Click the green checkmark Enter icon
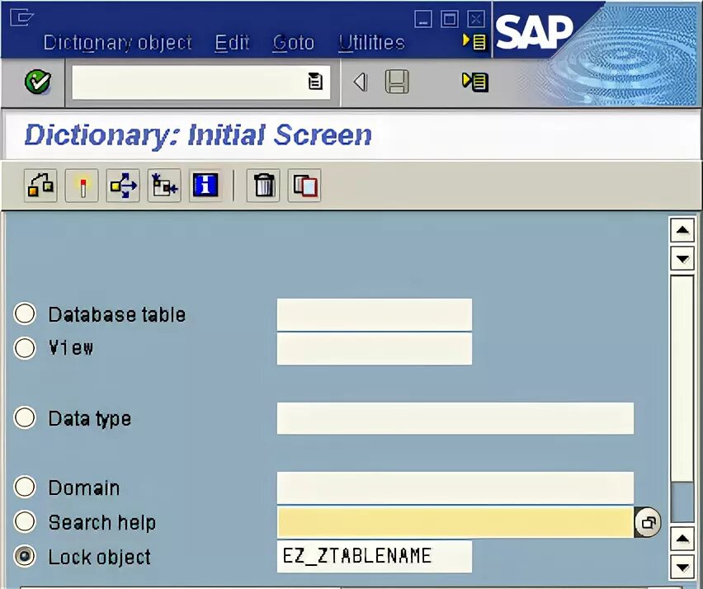Screen dimensions: 703x589 [38, 82]
